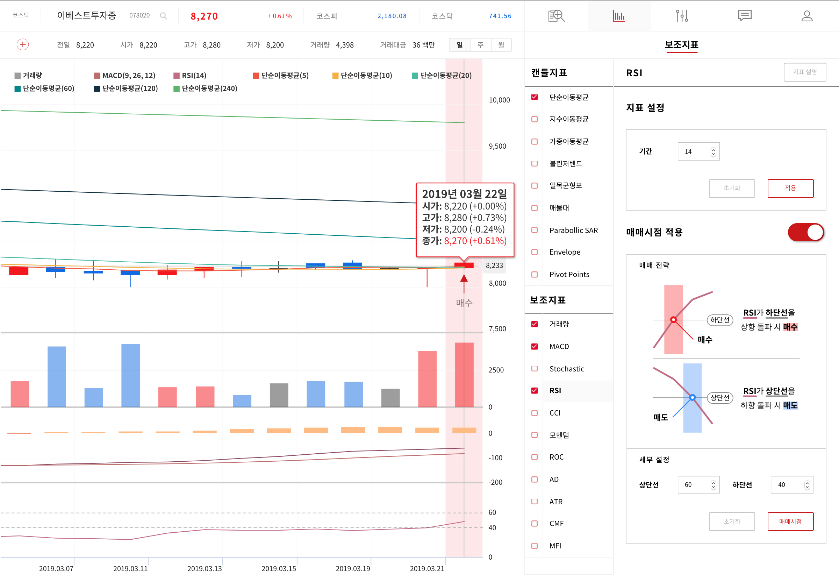Click the 하단선 lower line input field
This screenshot has width=839, height=575.
792,485
